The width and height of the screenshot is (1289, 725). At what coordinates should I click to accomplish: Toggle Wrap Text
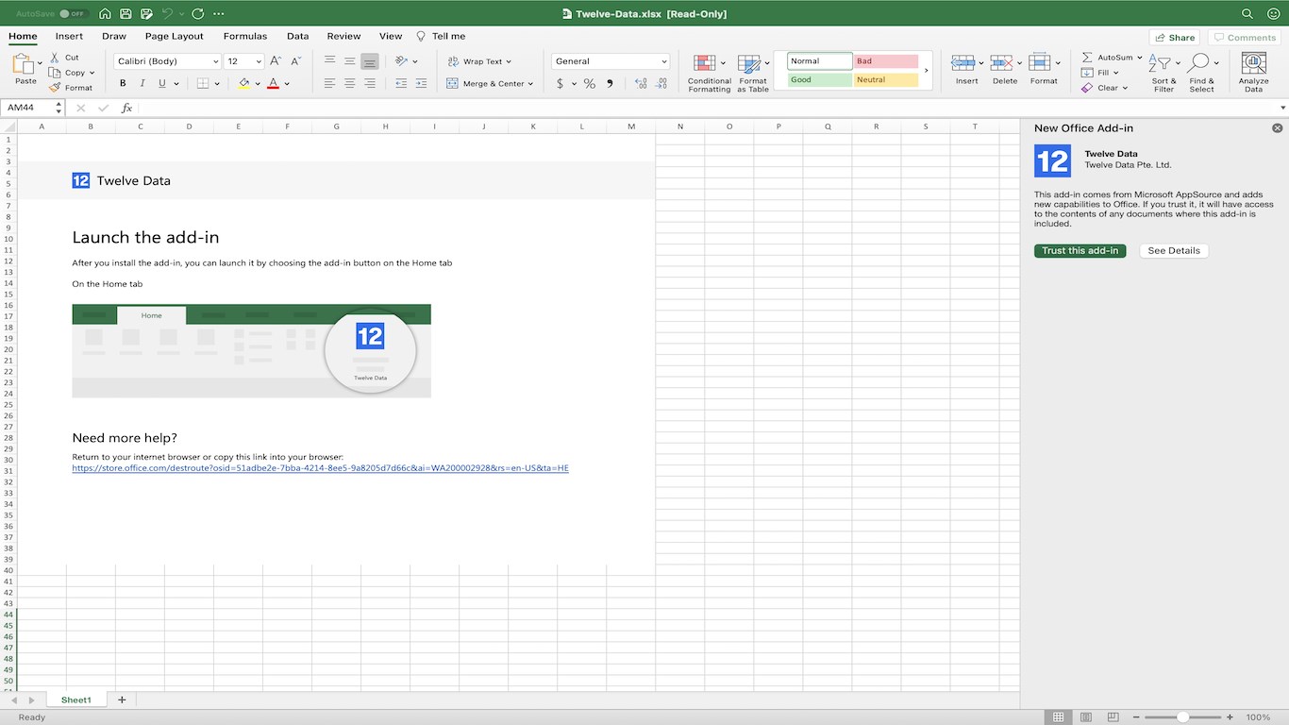pyautogui.click(x=479, y=61)
